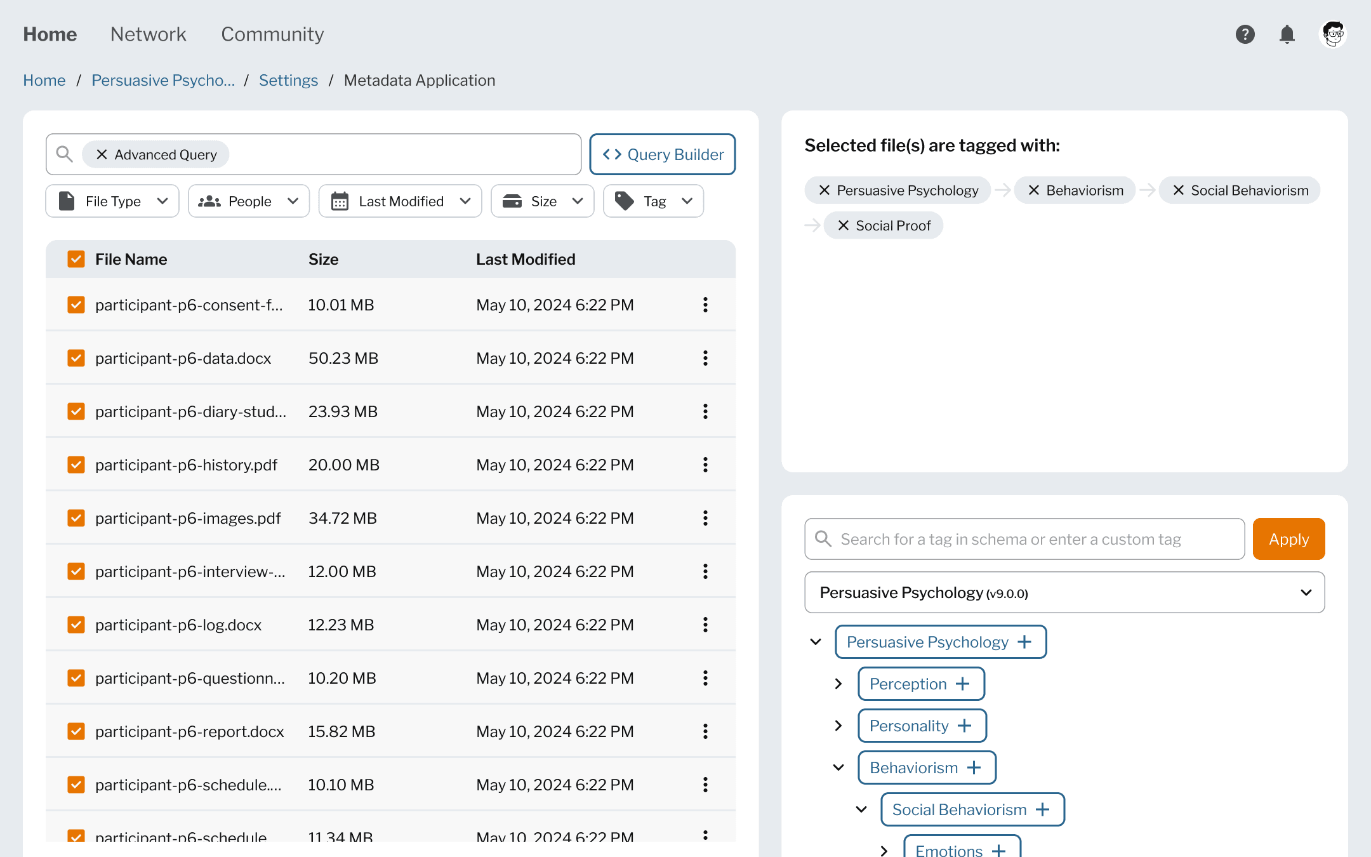Uncheck participant-p6-data.docx checkbox

coord(76,358)
